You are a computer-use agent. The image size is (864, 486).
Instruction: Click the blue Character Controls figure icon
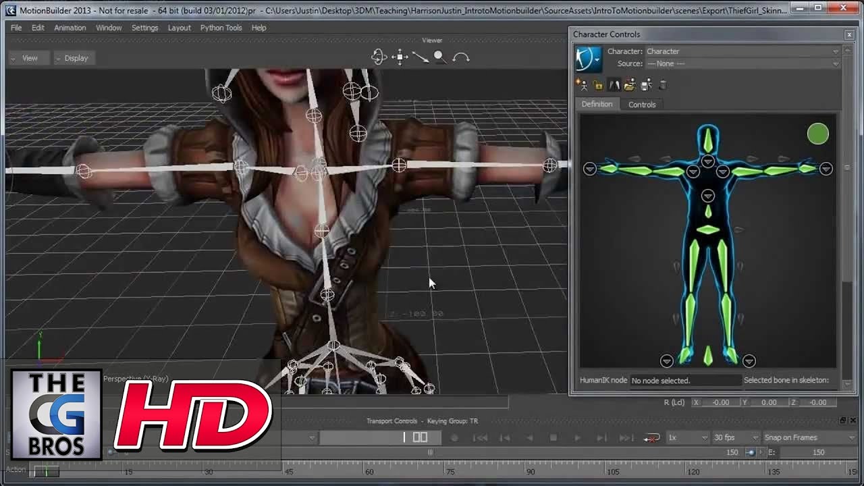tap(588, 59)
